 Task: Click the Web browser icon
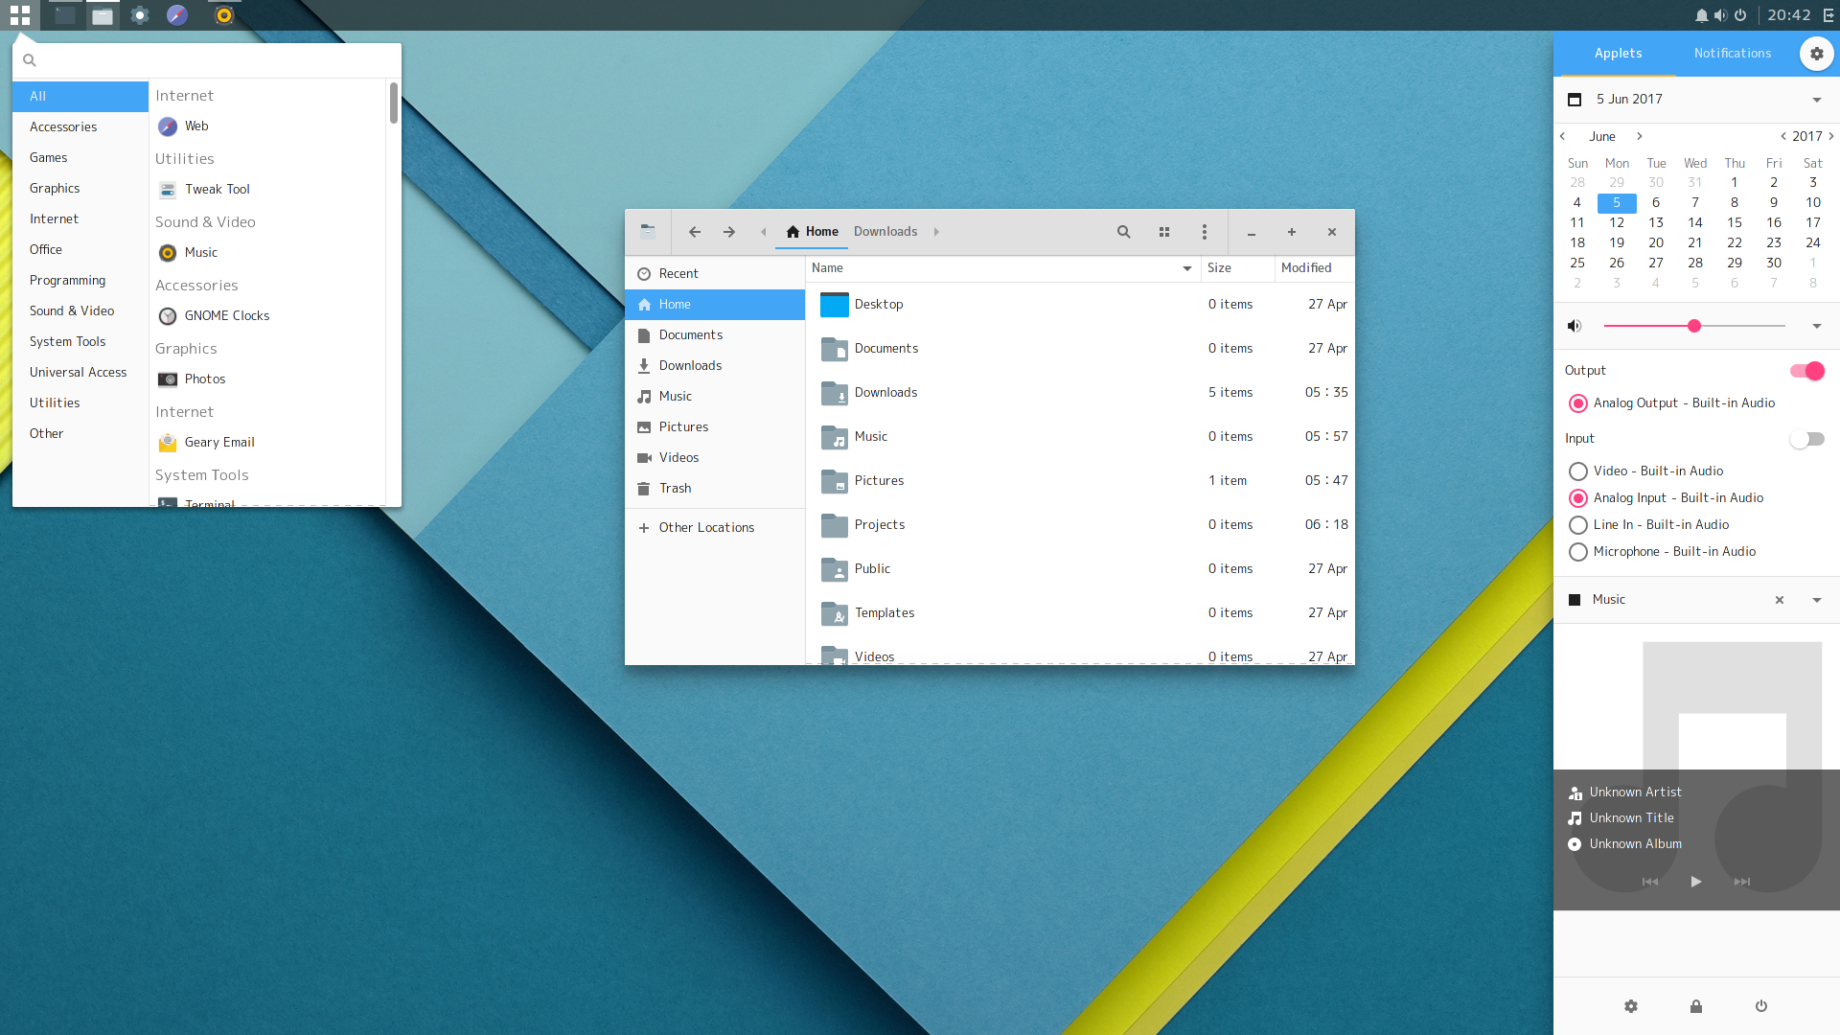coord(167,126)
